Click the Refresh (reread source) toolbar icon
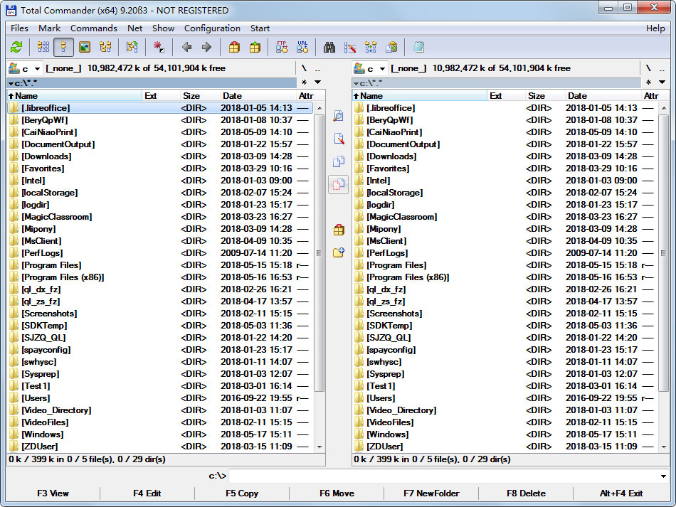This screenshot has height=507, width=676. pyautogui.click(x=16, y=47)
